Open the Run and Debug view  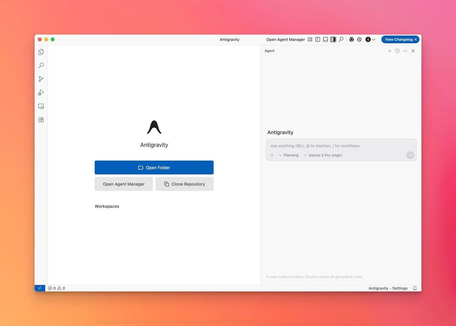tap(41, 92)
